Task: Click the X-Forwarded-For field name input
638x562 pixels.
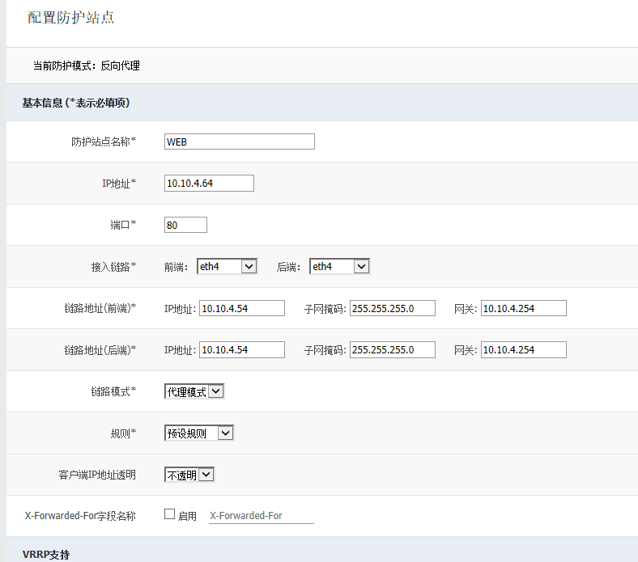Action: pyautogui.click(x=262, y=516)
